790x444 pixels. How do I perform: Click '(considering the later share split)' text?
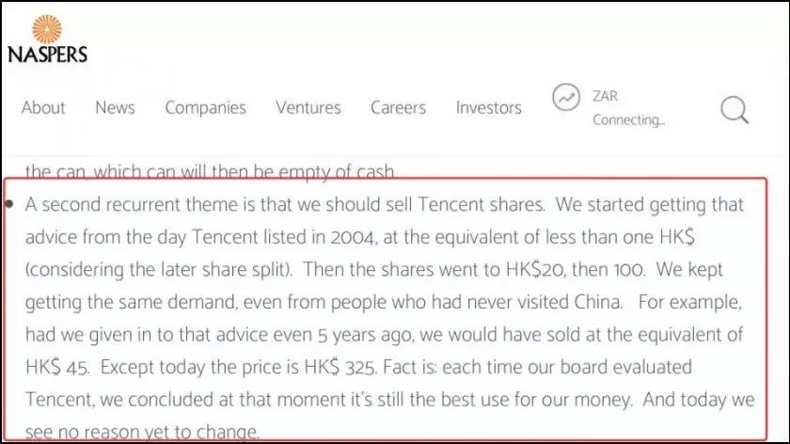click(152, 269)
